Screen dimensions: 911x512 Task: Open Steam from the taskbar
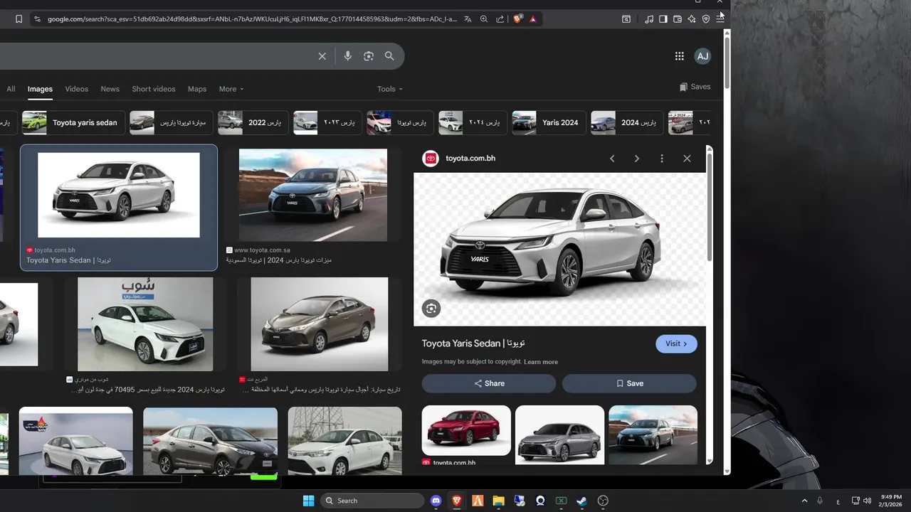pyautogui.click(x=581, y=501)
